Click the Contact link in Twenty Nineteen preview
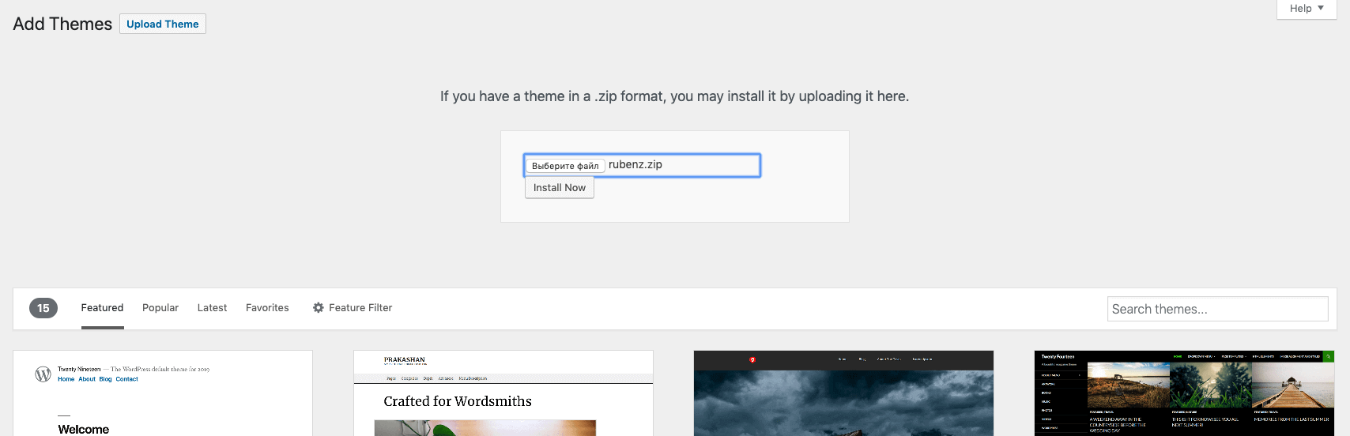This screenshot has height=436, width=1350. point(126,379)
